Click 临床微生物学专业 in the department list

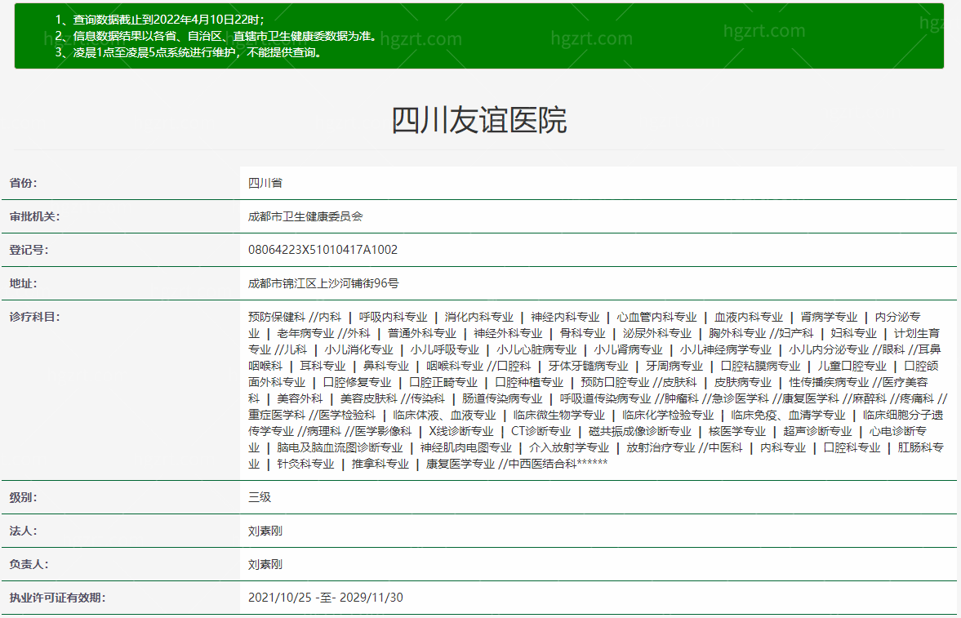[x=559, y=415]
